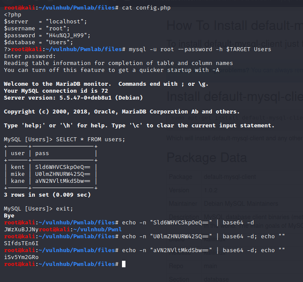This screenshot has height=282, width=303.
Task: Click the '3 rows in set' result line
Action: tap(47, 194)
